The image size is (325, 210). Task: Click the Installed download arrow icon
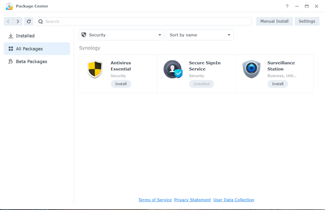[11, 36]
